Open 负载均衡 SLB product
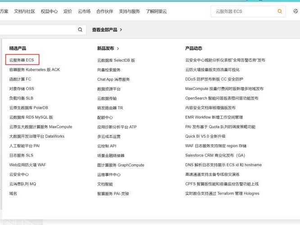Image resolution: width=300 pixels, height=225 pixels. click(21, 98)
